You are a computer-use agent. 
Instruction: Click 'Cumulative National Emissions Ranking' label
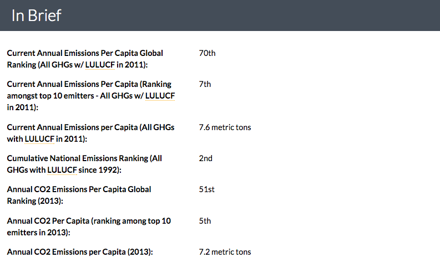(78, 158)
